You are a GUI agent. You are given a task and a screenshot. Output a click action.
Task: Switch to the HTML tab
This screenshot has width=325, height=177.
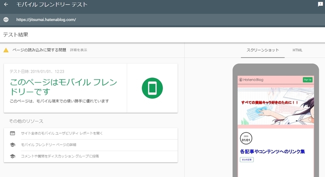click(x=297, y=50)
